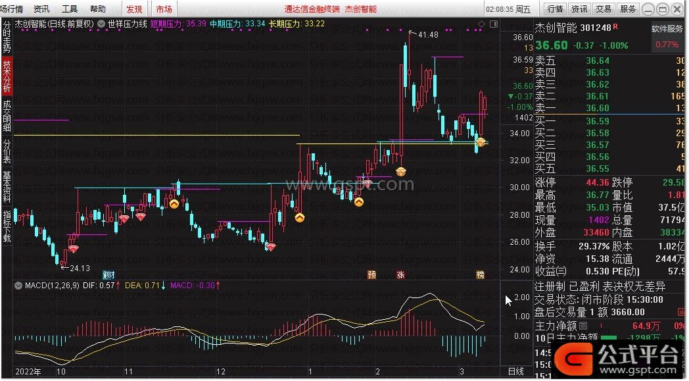Click the red bar chart icon beside 盘后交易量

click(681, 313)
